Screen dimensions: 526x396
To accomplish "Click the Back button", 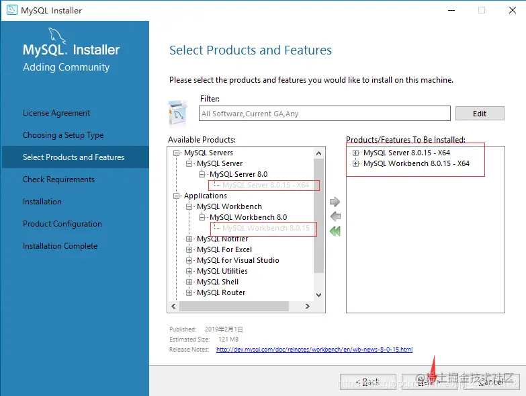I will (x=368, y=382).
